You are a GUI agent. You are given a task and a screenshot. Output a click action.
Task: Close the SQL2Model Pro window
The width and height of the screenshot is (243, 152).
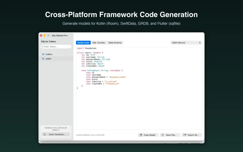[41, 36]
